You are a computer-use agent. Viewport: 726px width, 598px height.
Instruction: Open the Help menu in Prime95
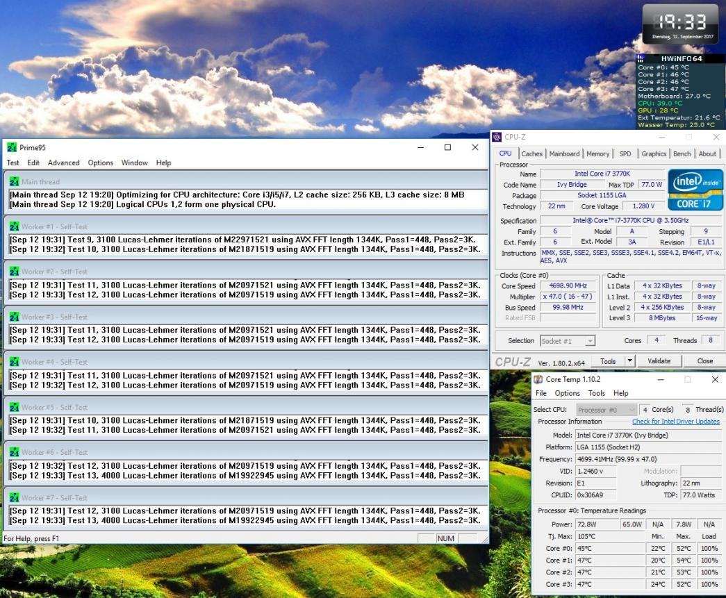coord(163,163)
